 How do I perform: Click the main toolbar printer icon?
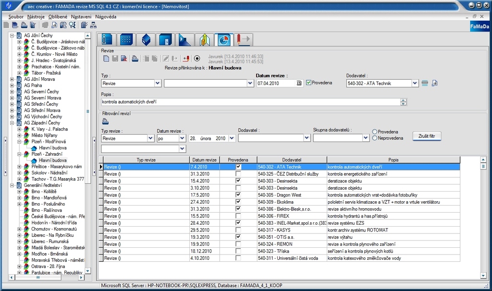click(x=24, y=25)
